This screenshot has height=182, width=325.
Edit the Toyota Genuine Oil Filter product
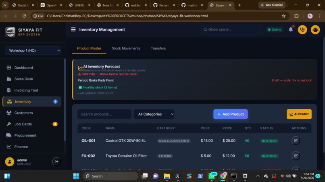(x=296, y=156)
